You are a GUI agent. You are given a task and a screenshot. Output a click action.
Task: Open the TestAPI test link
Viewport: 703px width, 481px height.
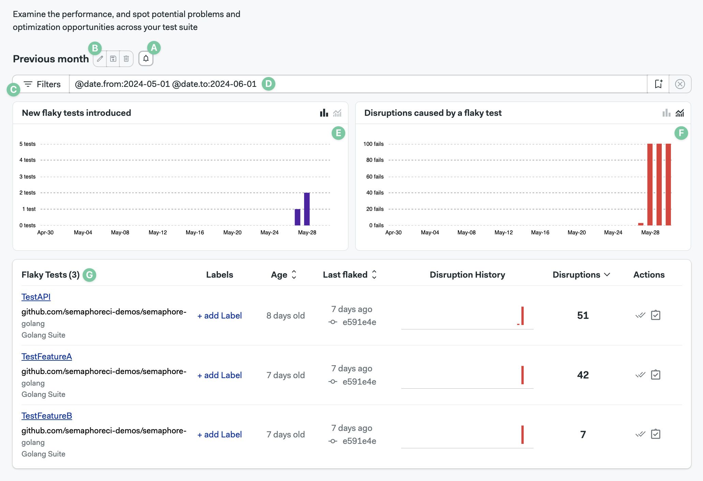click(36, 297)
